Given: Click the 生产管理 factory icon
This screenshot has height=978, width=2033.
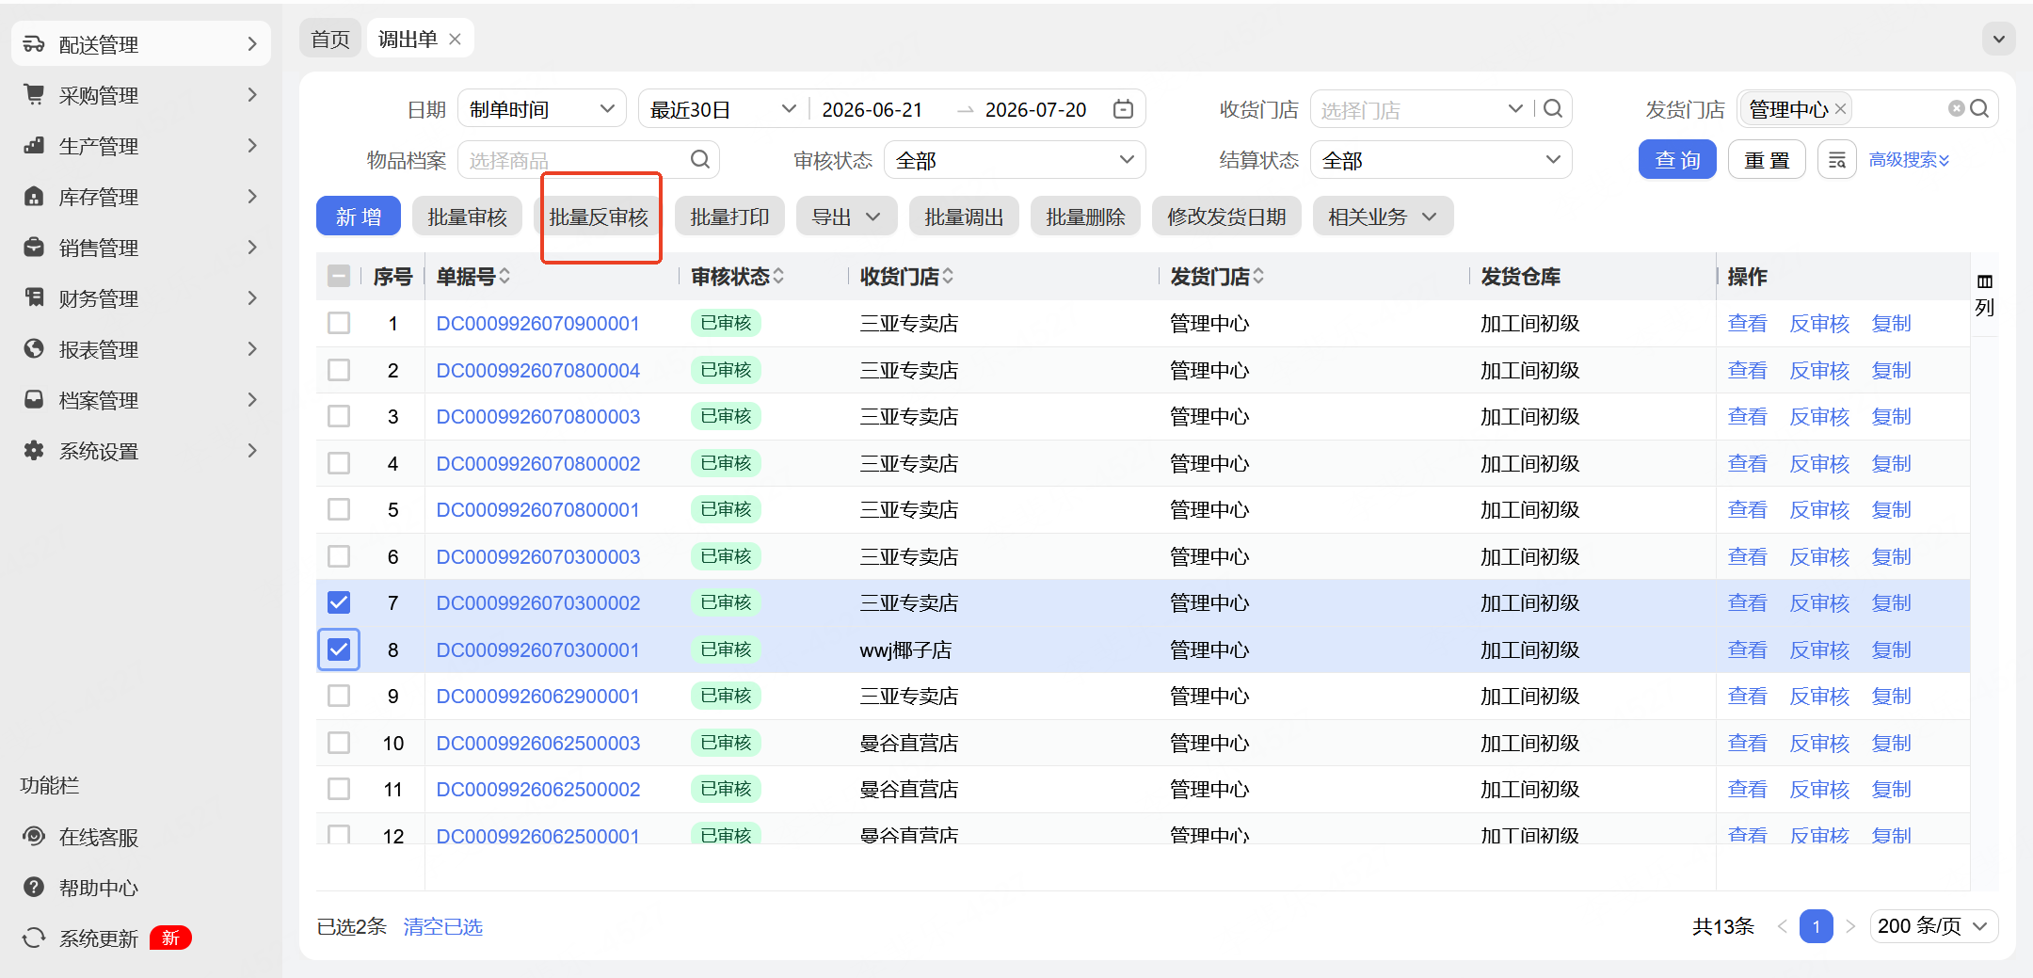Looking at the screenshot, I should (34, 146).
